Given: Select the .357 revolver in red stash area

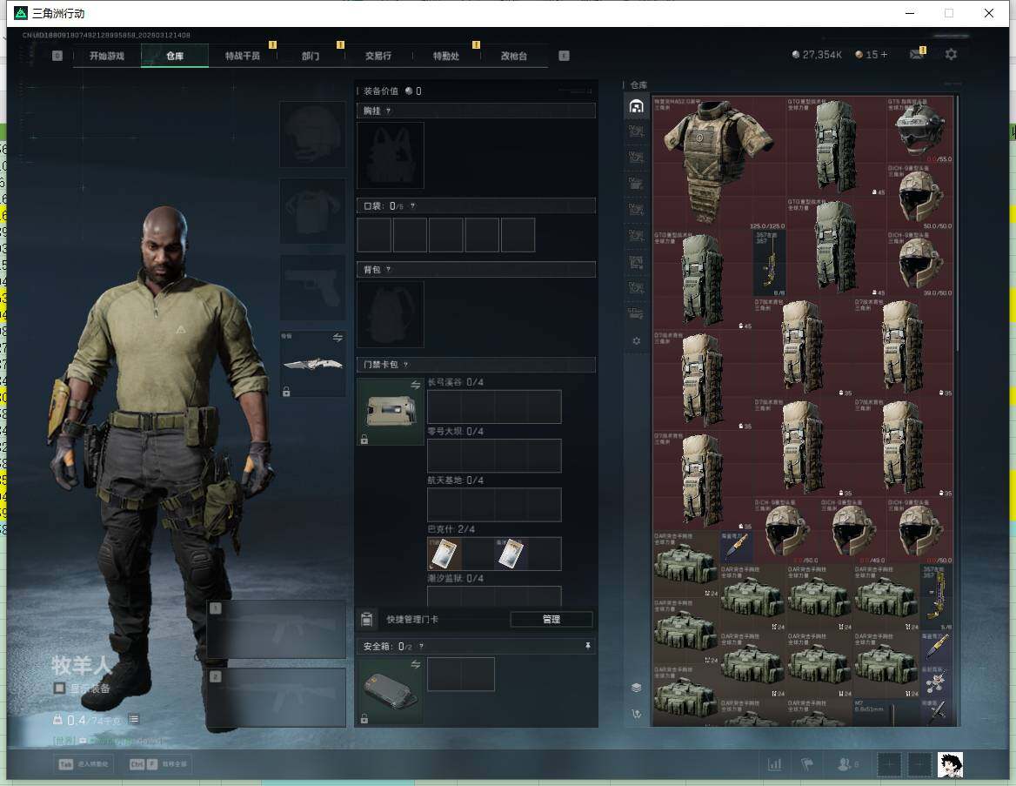Looking at the screenshot, I should click(770, 263).
